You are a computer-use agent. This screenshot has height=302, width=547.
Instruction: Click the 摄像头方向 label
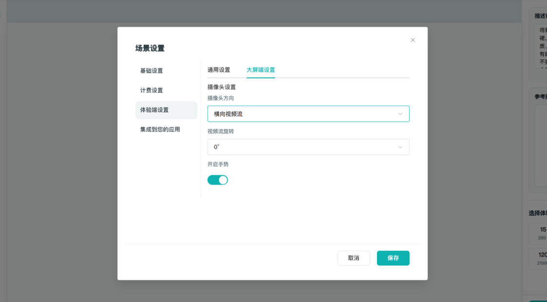[x=221, y=98]
